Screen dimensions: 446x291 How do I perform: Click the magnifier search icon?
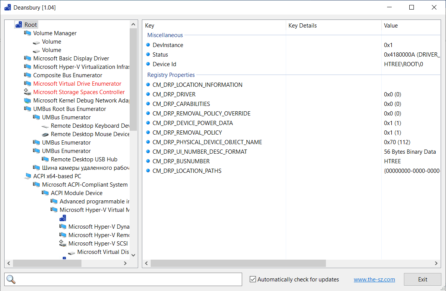click(x=11, y=280)
